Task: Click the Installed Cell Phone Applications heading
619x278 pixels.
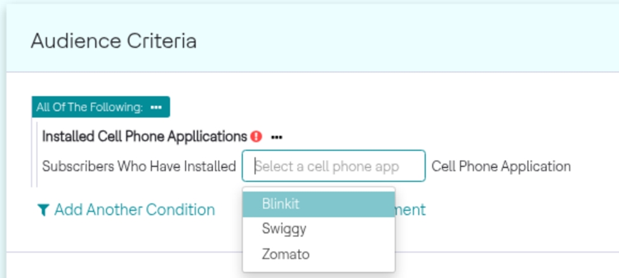Action: [144, 136]
